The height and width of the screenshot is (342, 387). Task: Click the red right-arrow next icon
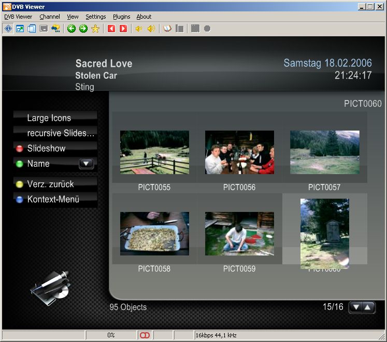click(x=123, y=28)
